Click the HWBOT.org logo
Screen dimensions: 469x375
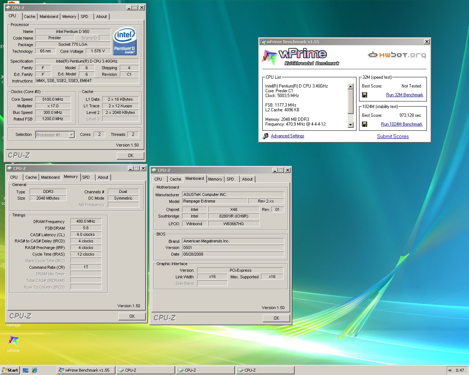click(397, 55)
